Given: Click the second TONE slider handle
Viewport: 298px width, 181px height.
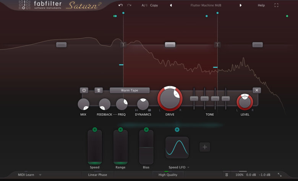Looking at the screenshot, I should coord(204,99).
